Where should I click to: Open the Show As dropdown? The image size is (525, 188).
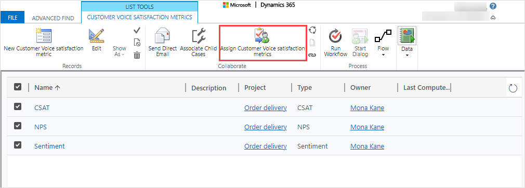(119, 51)
